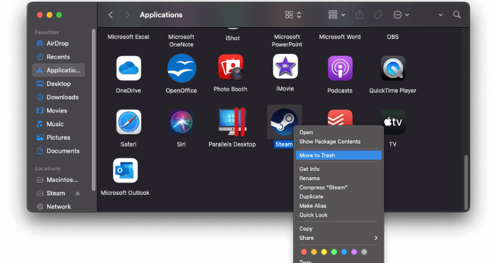Click the Microsoft Word label
The width and height of the screenshot is (496, 263).
click(x=340, y=37)
